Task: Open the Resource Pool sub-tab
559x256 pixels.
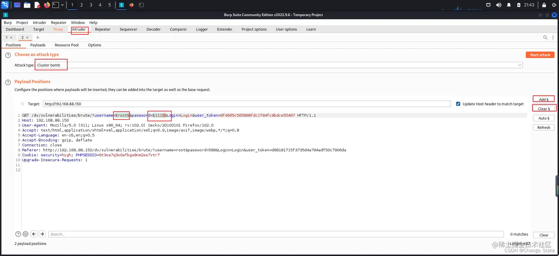Action: click(67, 45)
